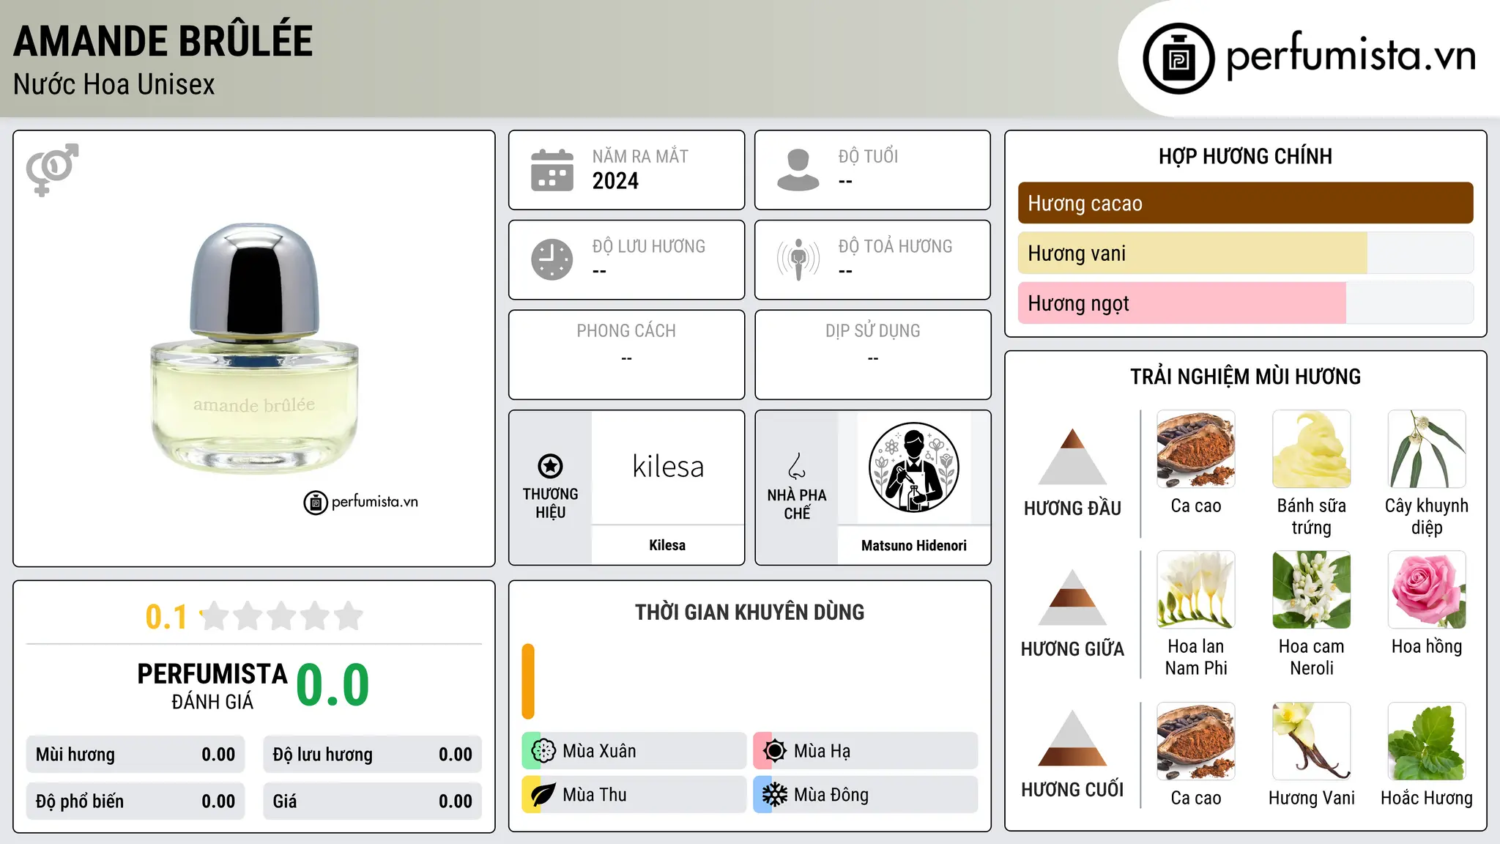Click the Phong cách label

coord(626,331)
